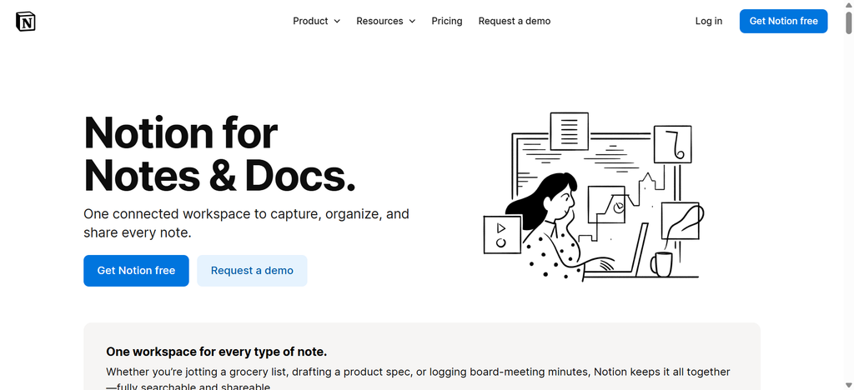Click the Log in link

tap(709, 21)
